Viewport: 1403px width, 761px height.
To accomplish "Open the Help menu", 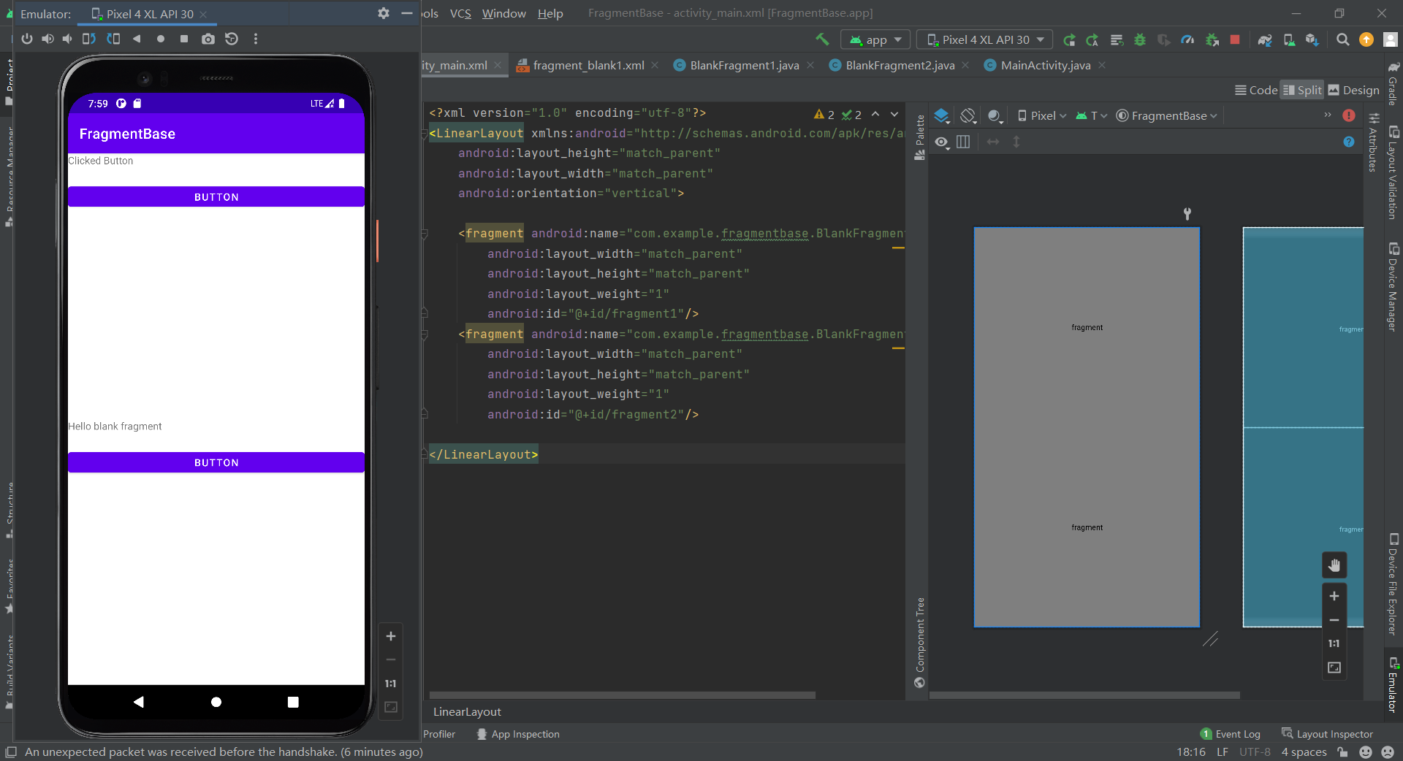I will click(550, 13).
